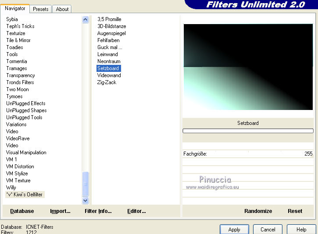Cancel the filter dialog
The height and width of the screenshot is (234, 318).
pyautogui.click(x=268, y=229)
